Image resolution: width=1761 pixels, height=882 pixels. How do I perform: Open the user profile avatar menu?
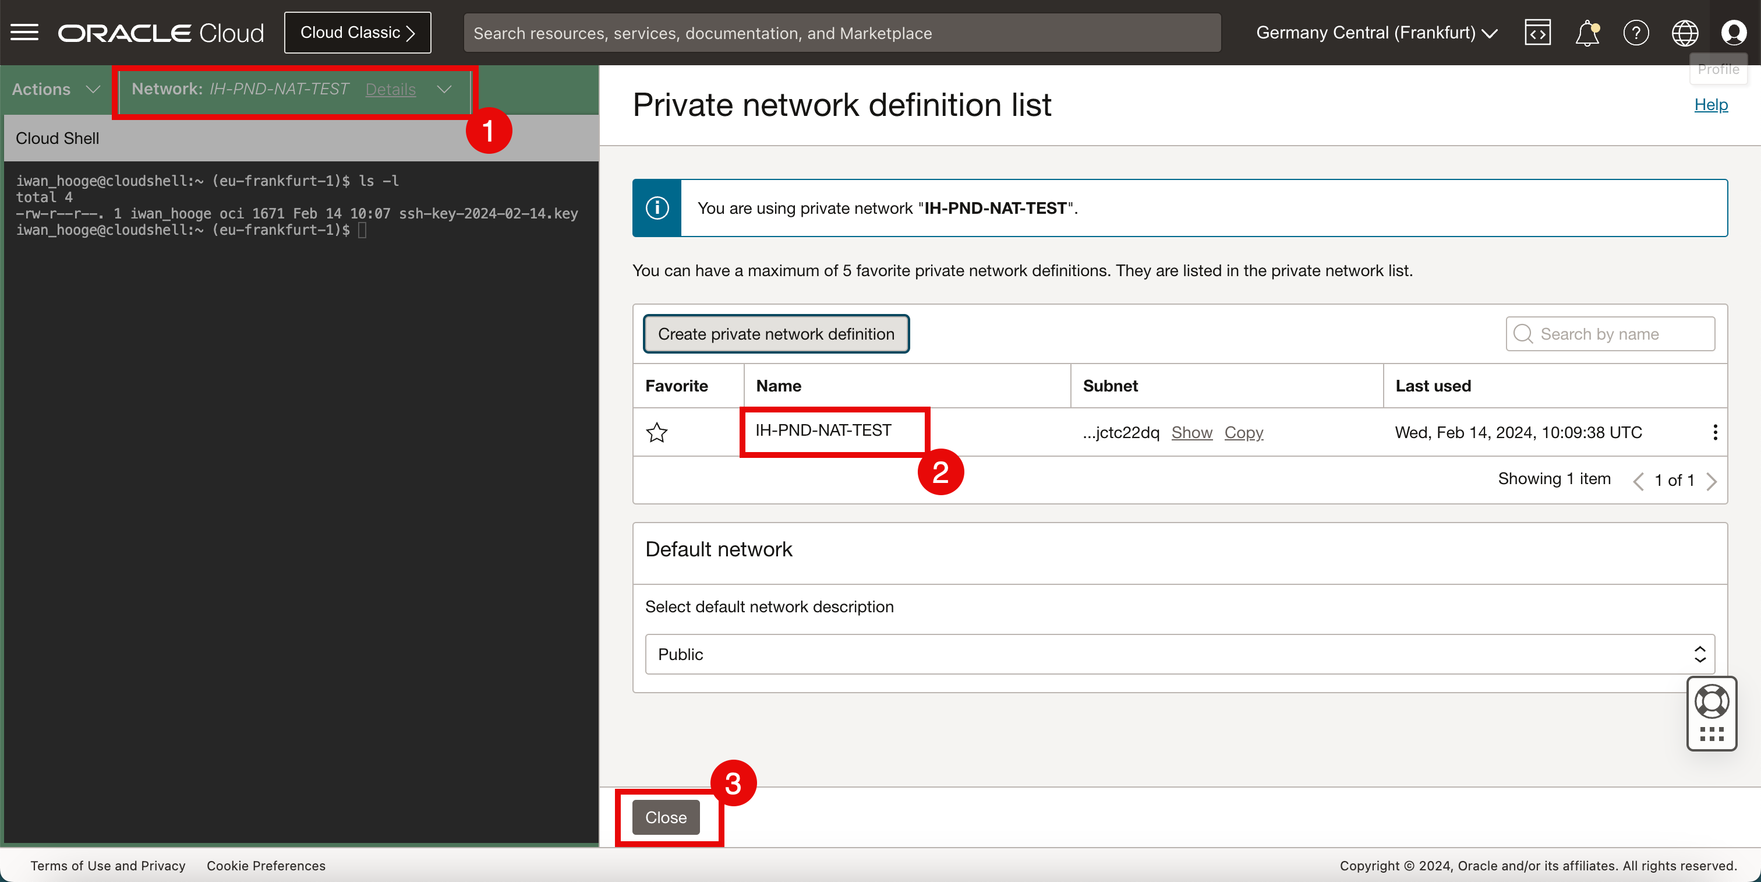click(x=1733, y=32)
